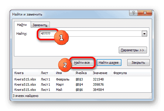Sort results by Книга column header
The width and height of the screenshot is (164, 111).
coord(26,73)
